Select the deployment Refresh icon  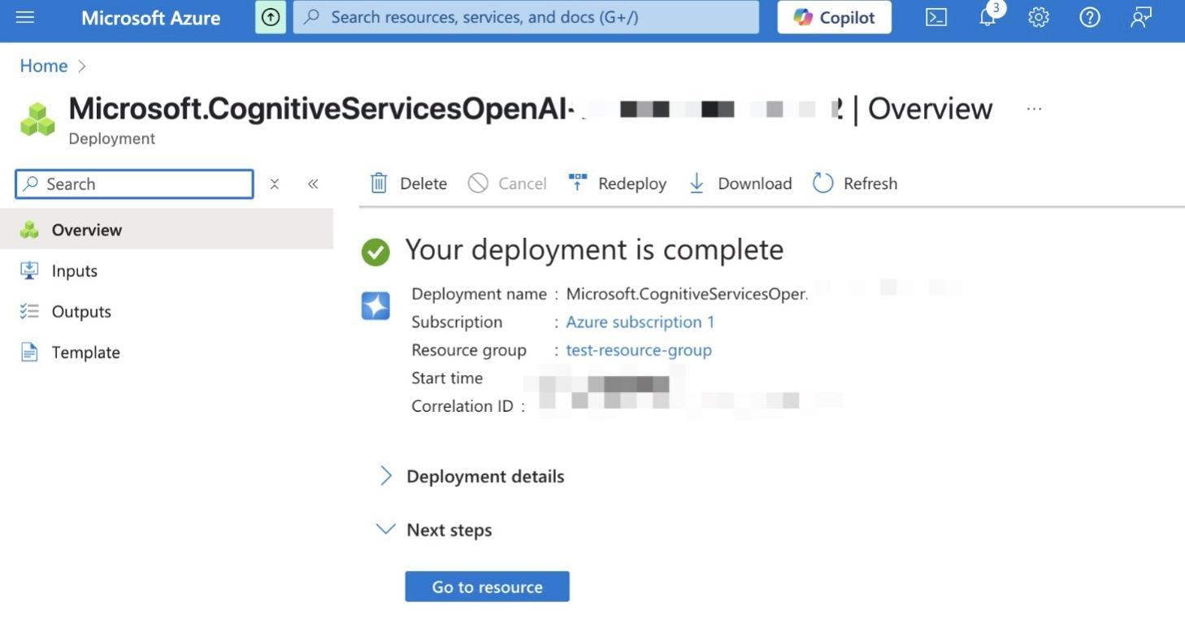(823, 183)
